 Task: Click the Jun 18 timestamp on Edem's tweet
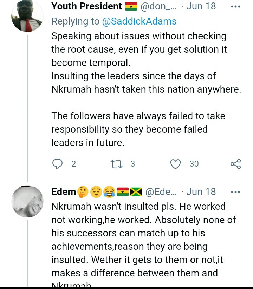tap(201, 192)
